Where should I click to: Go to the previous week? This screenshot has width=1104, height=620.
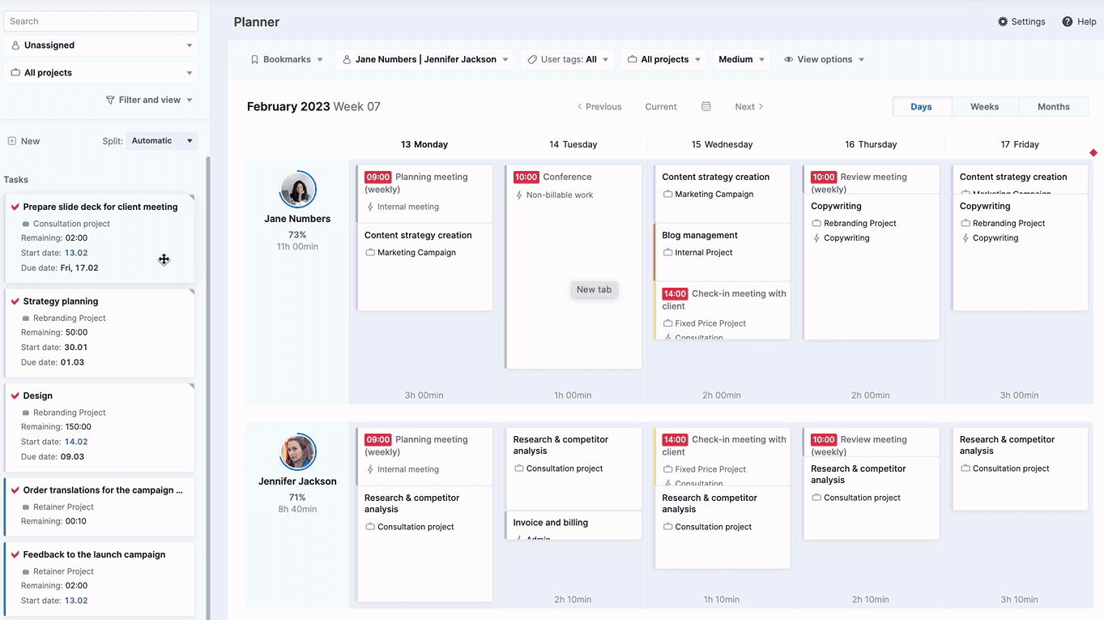[599, 106]
